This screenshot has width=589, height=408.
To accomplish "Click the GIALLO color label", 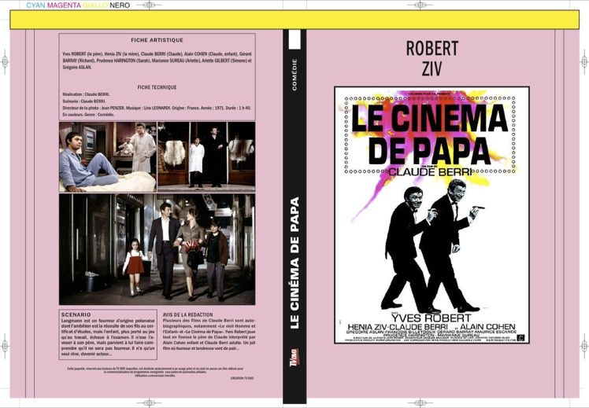I will [x=95, y=6].
